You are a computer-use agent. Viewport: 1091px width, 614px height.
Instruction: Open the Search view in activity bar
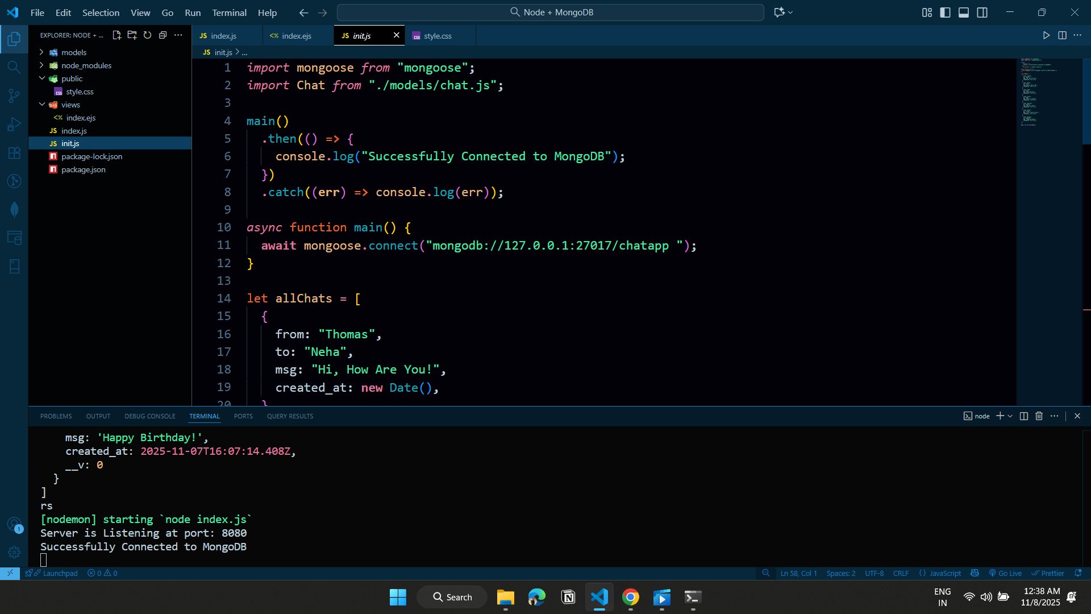point(14,67)
